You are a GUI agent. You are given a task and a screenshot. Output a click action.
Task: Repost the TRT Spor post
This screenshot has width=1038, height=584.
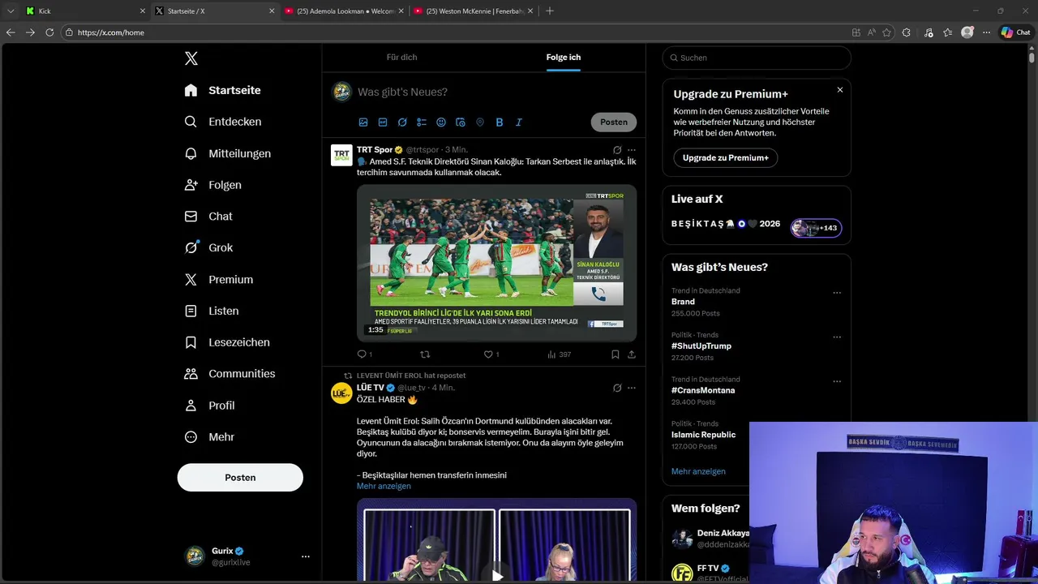425,354
